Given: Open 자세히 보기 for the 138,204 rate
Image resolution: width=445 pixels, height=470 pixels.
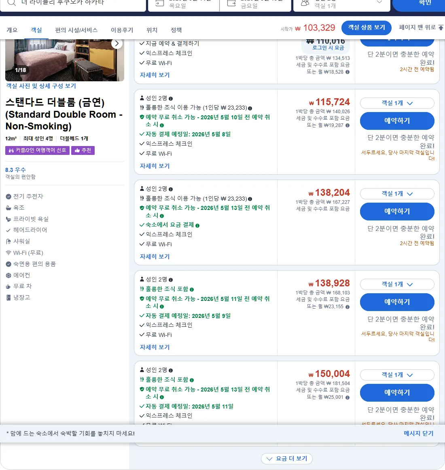Looking at the screenshot, I should (x=155, y=256).
